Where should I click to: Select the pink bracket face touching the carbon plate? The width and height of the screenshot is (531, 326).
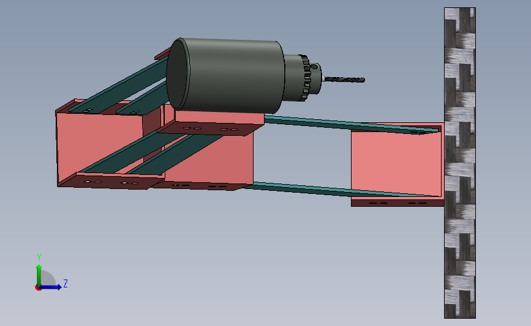click(x=396, y=164)
